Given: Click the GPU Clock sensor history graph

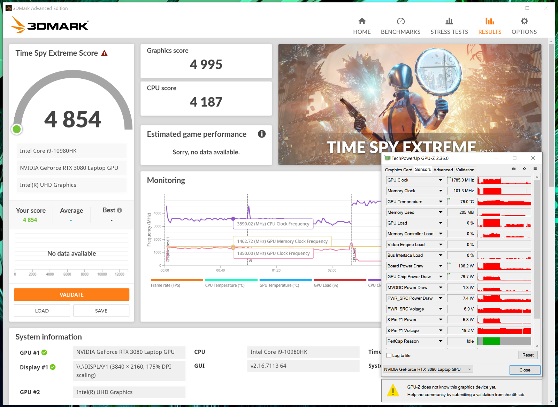Looking at the screenshot, I should pyautogui.click(x=504, y=180).
